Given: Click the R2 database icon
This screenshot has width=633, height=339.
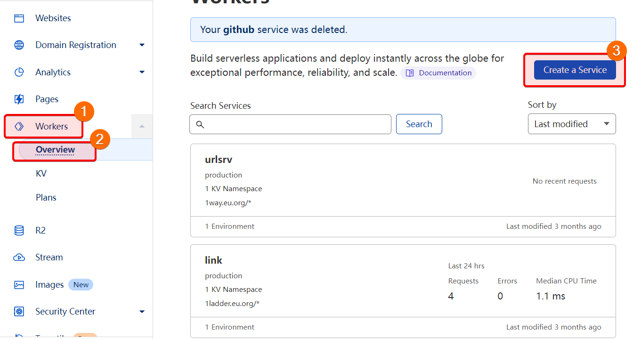Looking at the screenshot, I should click(x=19, y=231).
